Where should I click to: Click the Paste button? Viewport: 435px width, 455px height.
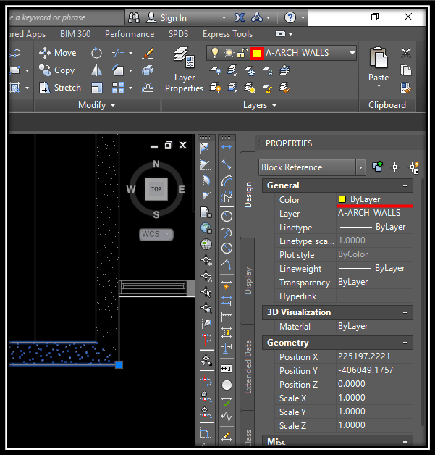pos(379,64)
